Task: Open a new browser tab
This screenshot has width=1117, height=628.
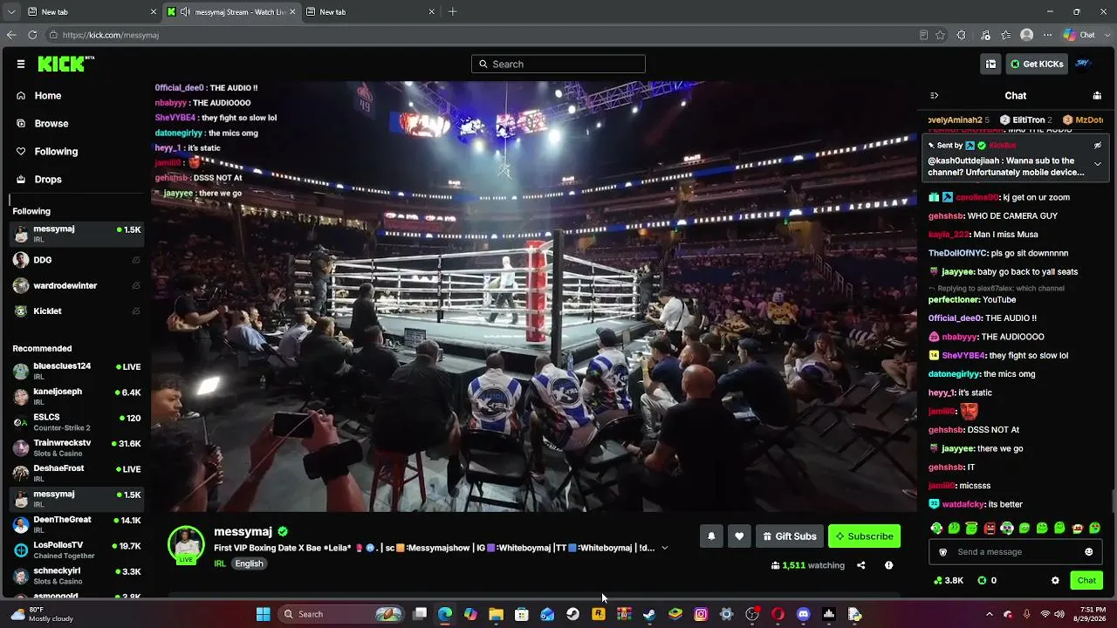Action: (452, 12)
